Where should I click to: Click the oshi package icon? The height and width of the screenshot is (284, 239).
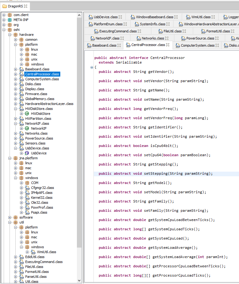click(10, 30)
